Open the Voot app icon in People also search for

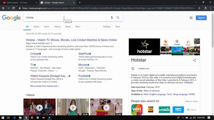[137, 110]
